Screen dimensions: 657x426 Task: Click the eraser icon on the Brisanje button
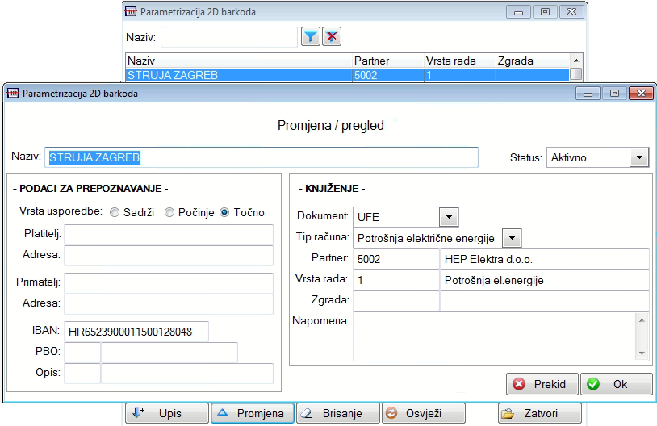(307, 413)
